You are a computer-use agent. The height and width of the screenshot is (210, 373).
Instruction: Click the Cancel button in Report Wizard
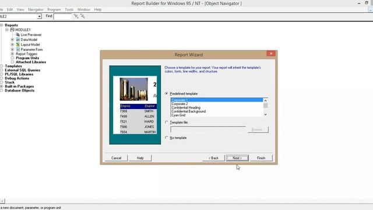pyautogui.click(x=116, y=158)
